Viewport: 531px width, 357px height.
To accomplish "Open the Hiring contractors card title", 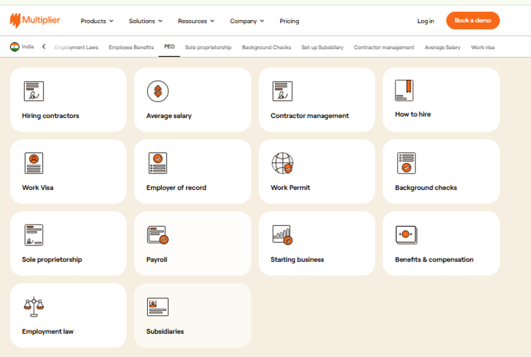I will [x=50, y=116].
